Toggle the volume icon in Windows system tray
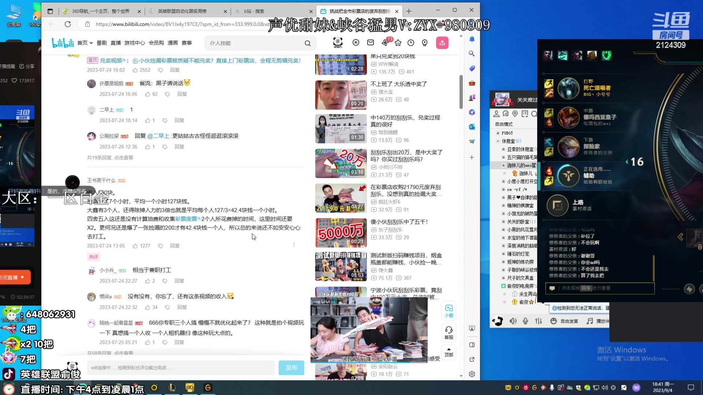 605,388
